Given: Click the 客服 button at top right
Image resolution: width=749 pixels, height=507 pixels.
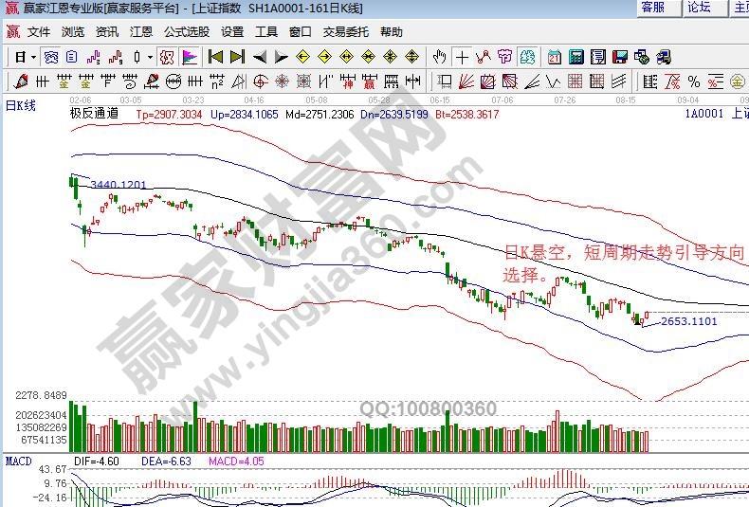Looking at the screenshot, I should pyautogui.click(x=653, y=8).
